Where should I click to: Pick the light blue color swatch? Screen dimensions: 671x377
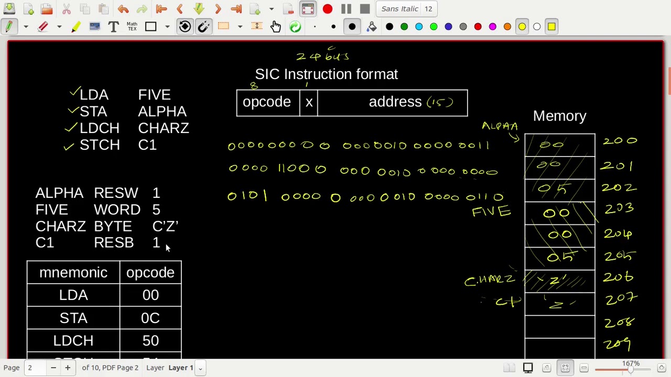(x=419, y=27)
